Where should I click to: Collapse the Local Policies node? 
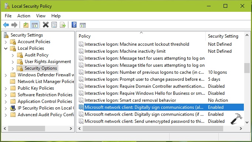click(6, 48)
